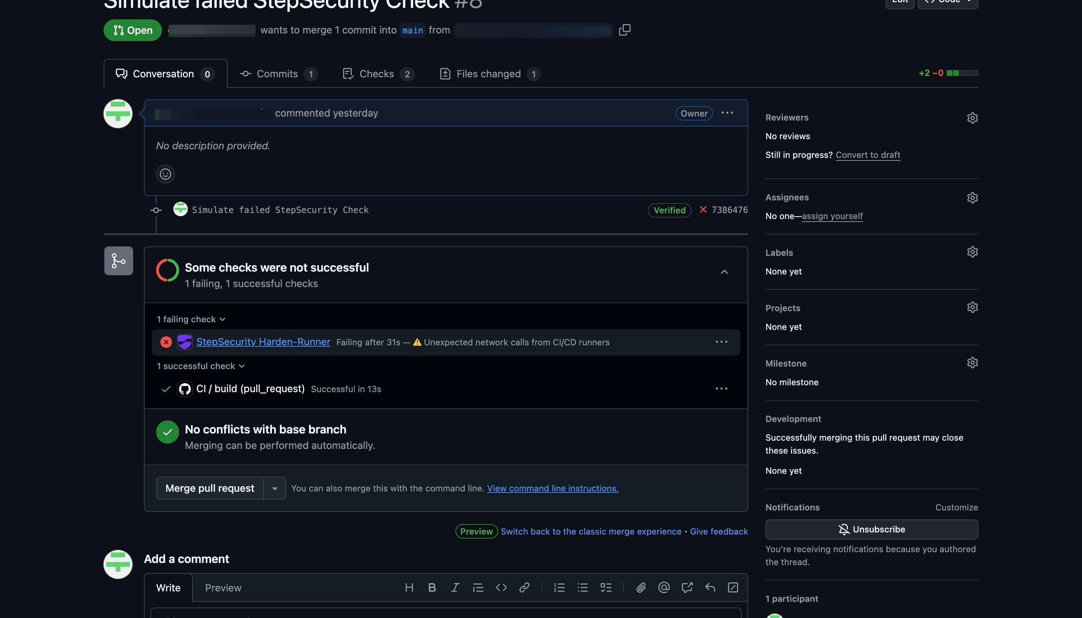1082x618 pixels.
Task: Insert a quote in comment toolbar
Action: point(478,587)
